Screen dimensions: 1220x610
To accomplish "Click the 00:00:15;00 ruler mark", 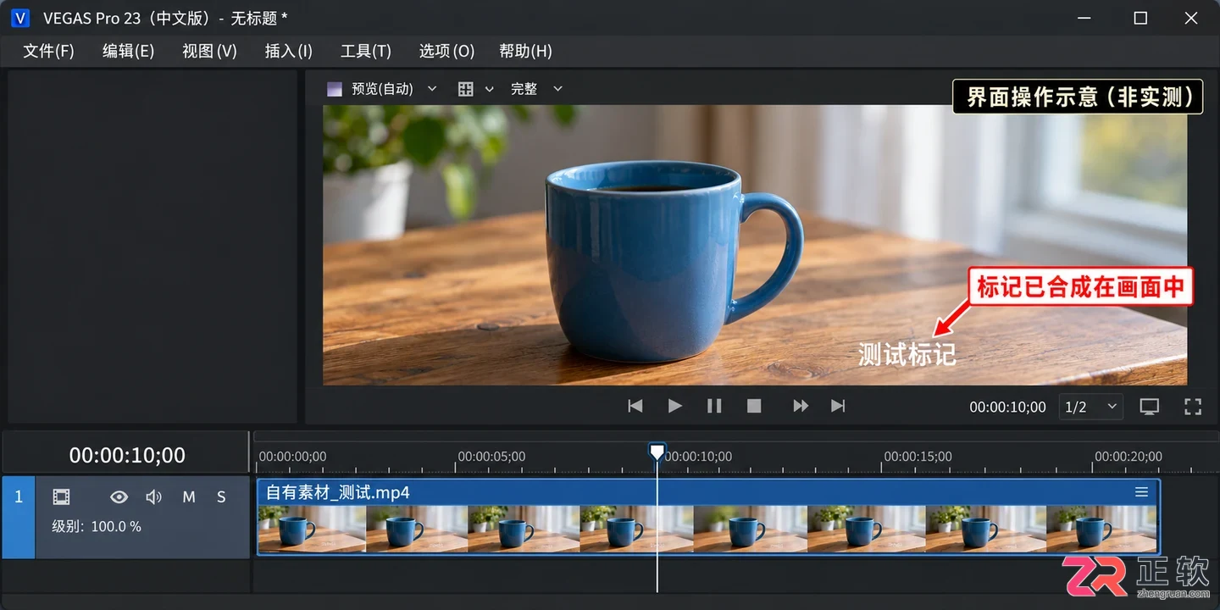I will pyautogui.click(x=918, y=457).
